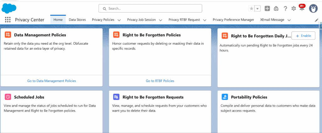Screen dimensions: 322x133
Task: Expand the Privacy RTBF Request dropdown chevron
Action: pyautogui.click(x=205, y=20)
